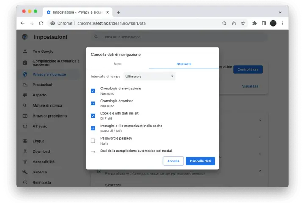Click the text 'Di 7 siti'
Image resolution: width=305 pixels, height=203 pixels.
click(106, 118)
